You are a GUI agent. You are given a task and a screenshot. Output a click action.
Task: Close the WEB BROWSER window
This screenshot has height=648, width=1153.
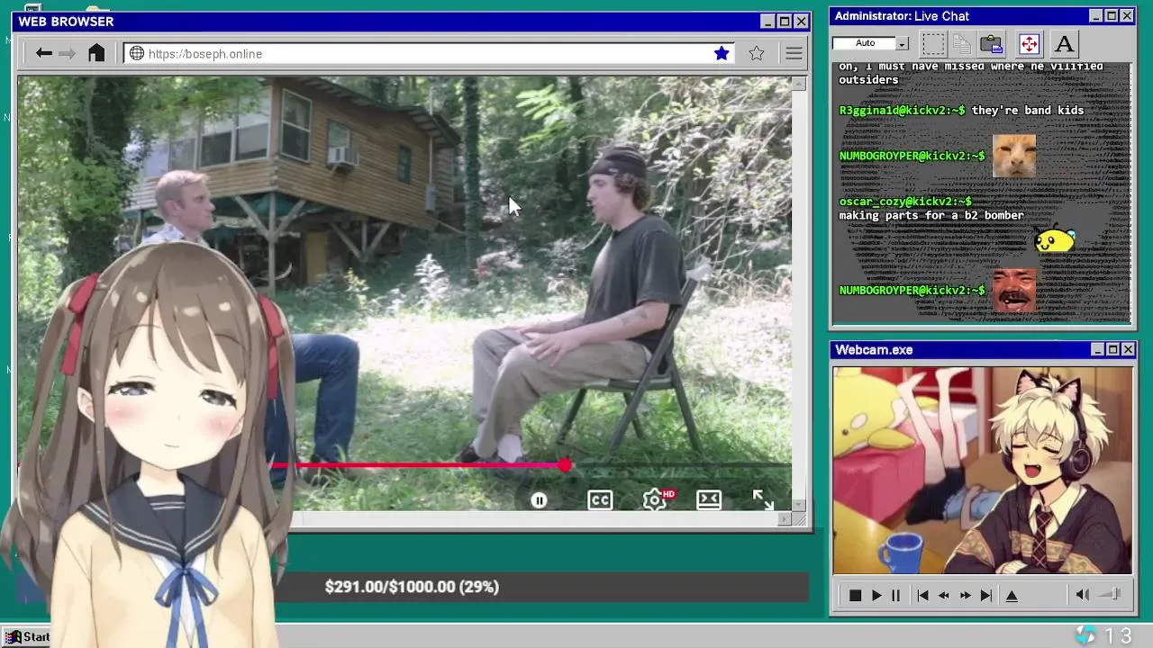(801, 22)
